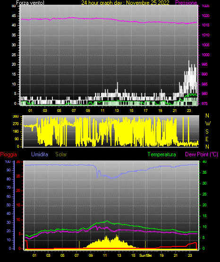Click the Forza vento axis title
This screenshot has height=262, width=220.
tap(30, 3)
